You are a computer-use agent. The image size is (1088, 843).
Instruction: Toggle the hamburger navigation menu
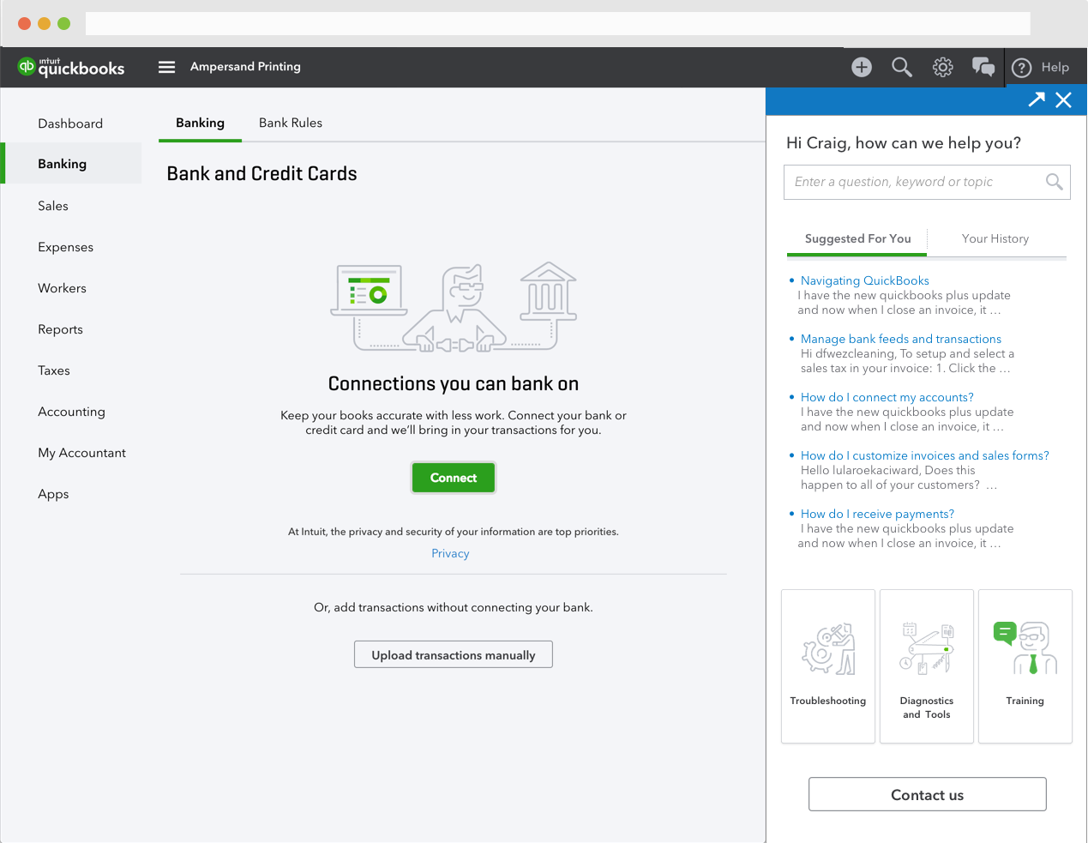[x=166, y=67]
